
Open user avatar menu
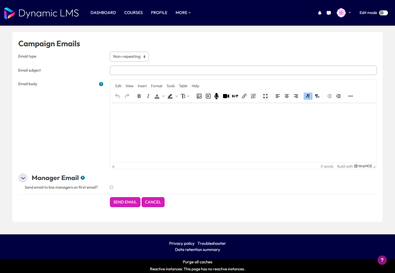point(344,13)
